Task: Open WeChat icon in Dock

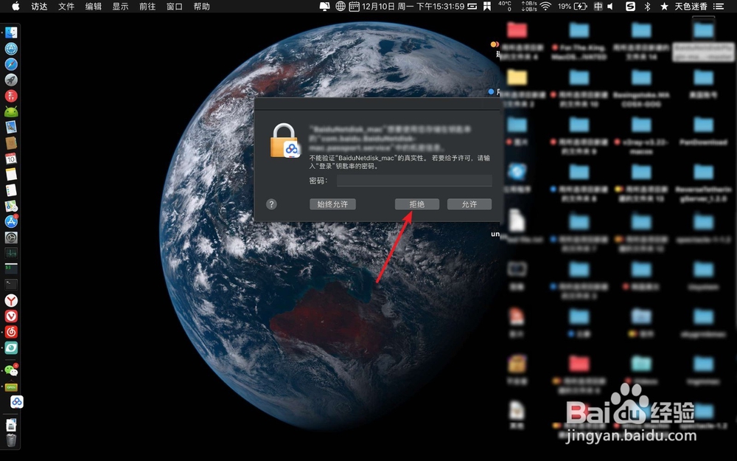Action: coord(11,371)
